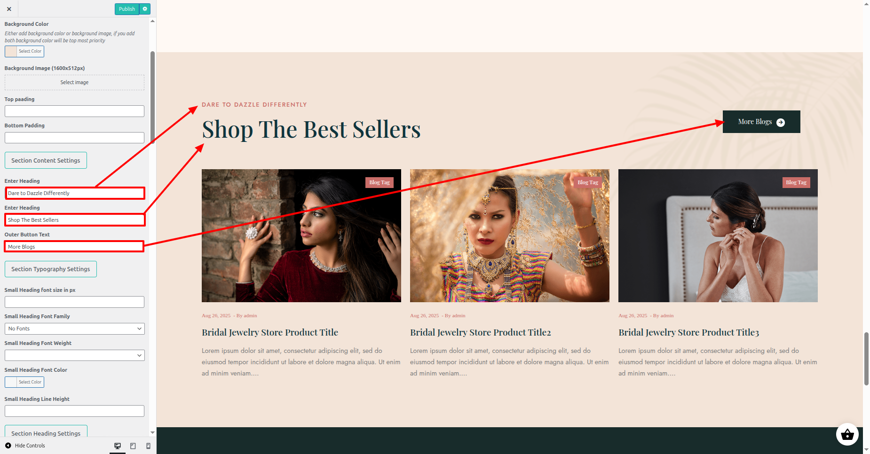Switch to tablet preview device icon
This screenshot has width=870, height=454.
[x=133, y=446]
